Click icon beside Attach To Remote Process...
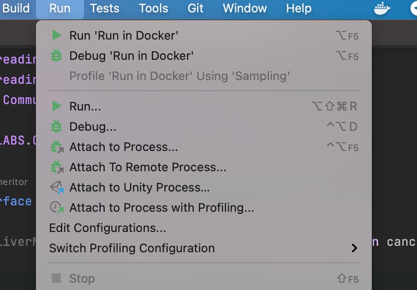Viewport: 417px width, 290px height. click(57, 167)
